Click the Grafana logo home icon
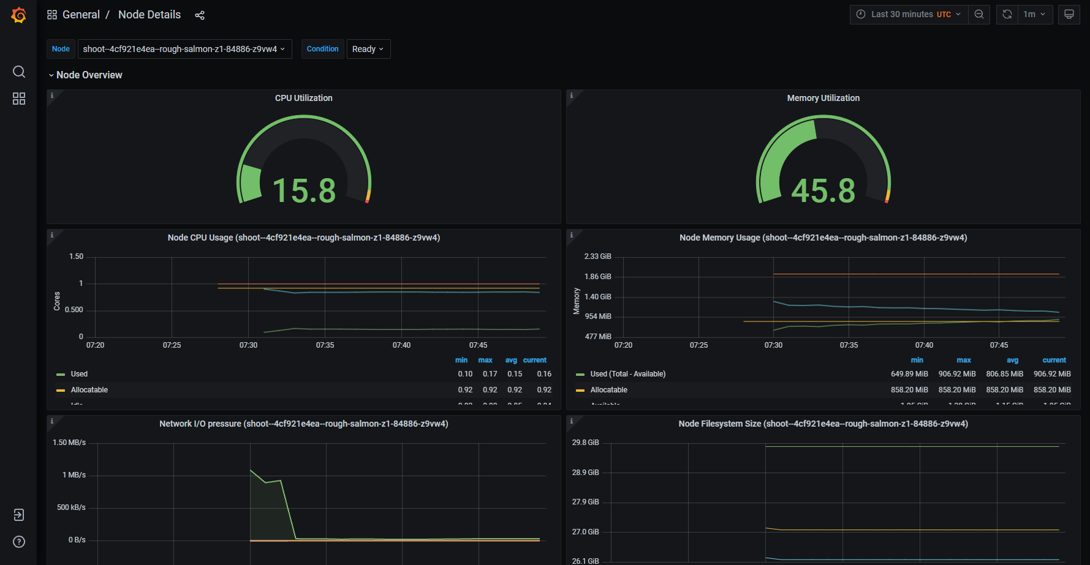This screenshot has height=565, width=1090. [19, 15]
